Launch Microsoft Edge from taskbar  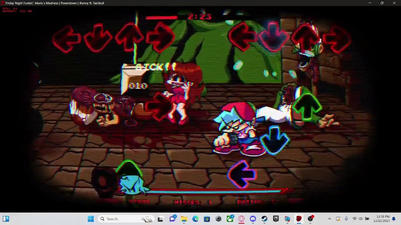click(195, 219)
